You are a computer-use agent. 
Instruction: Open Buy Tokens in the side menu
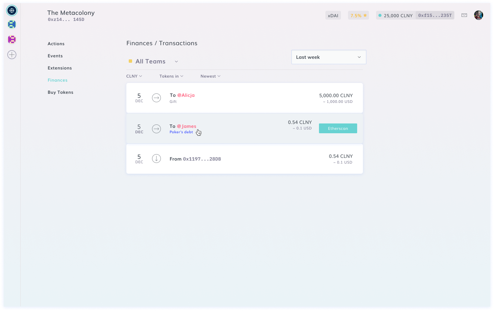click(x=60, y=92)
